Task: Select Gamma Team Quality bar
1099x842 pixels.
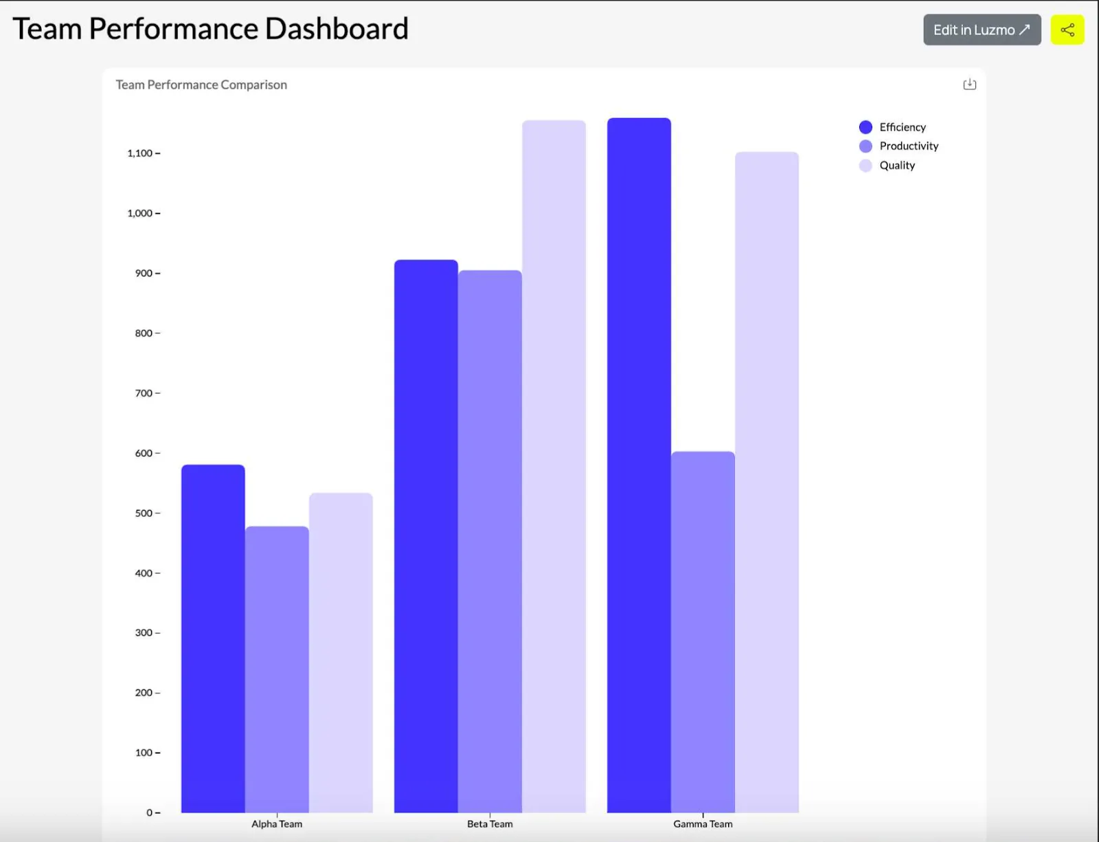Action: point(767,483)
